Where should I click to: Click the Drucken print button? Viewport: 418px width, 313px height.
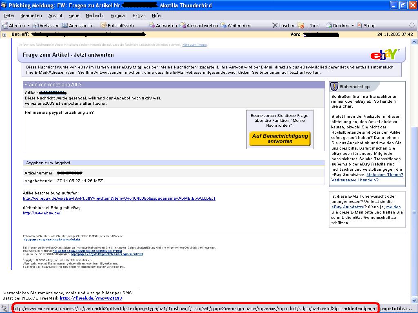tap(337, 26)
